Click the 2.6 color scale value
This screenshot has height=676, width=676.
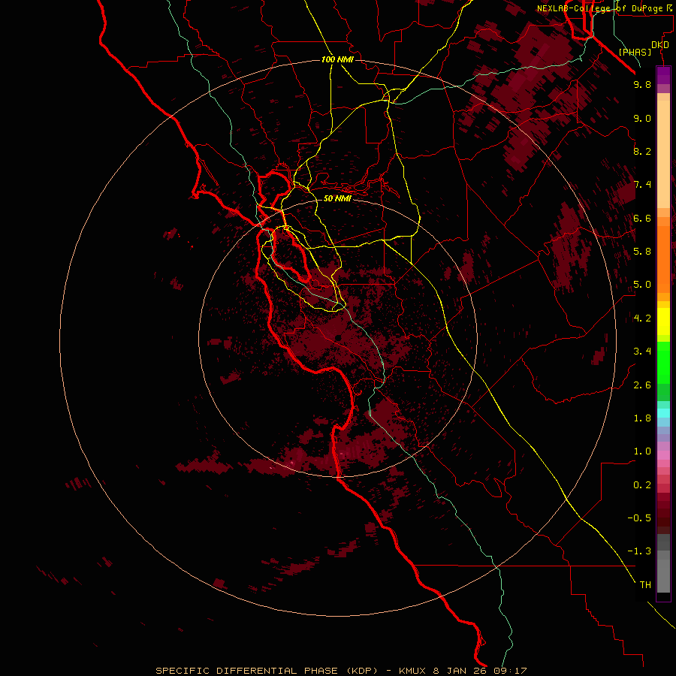[x=642, y=385]
